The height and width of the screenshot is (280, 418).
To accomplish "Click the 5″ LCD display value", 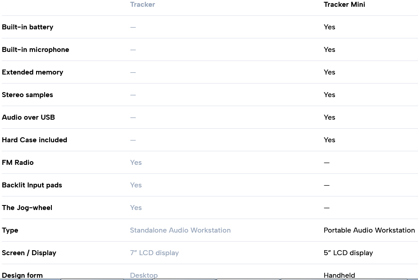I will 348,253.
